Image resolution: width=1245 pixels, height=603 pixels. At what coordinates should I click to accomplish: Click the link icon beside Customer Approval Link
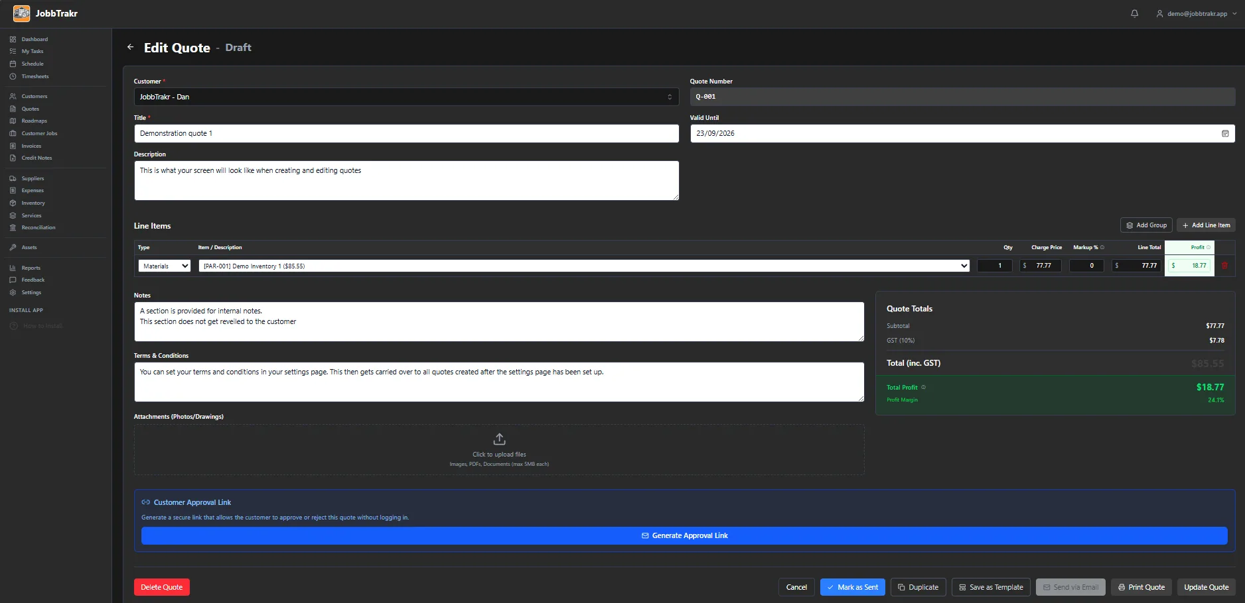click(x=145, y=502)
